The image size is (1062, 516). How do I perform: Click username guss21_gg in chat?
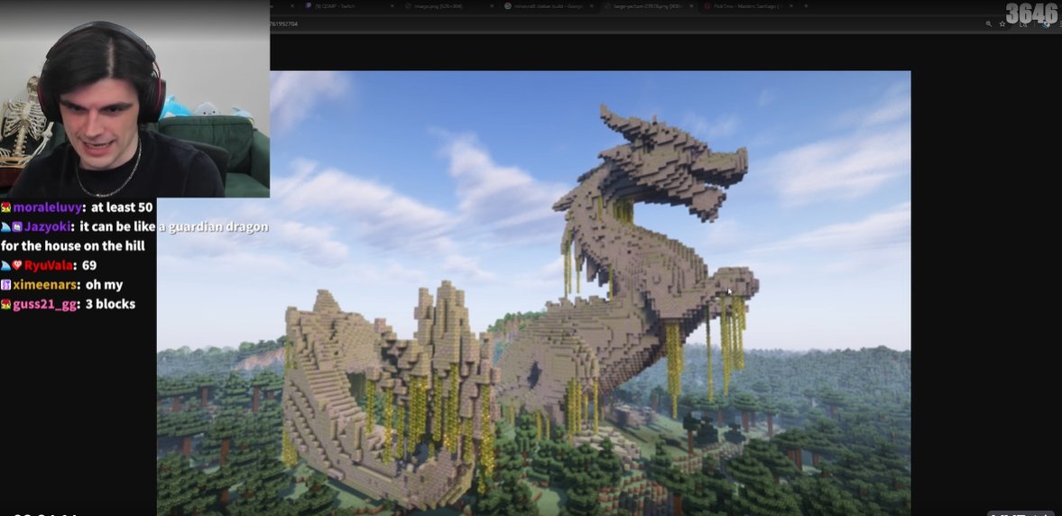pos(45,304)
